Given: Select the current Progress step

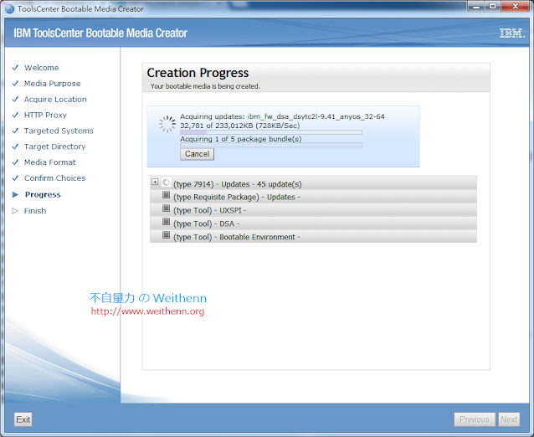Looking at the screenshot, I should (x=43, y=194).
